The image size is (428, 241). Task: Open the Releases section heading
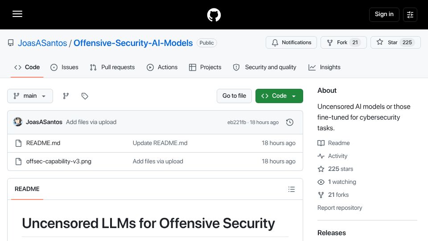tap(331, 233)
